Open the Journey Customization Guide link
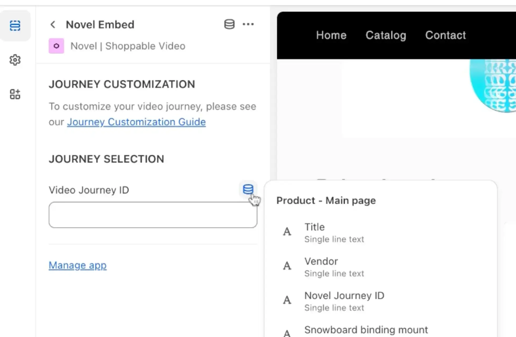The height and width of the screenshot is (337, 516). pos(136,122)
